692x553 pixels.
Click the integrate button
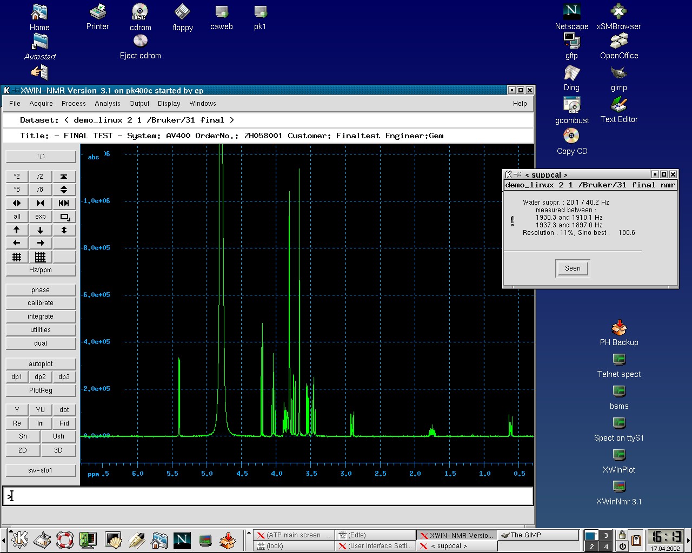click(x=41, y=316)
